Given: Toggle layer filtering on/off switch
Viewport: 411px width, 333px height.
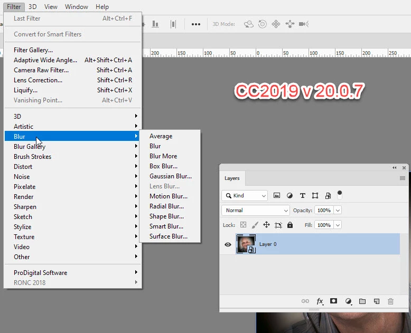Looking at the screenshot, I should pyautogui.click(x=340, y=195).
